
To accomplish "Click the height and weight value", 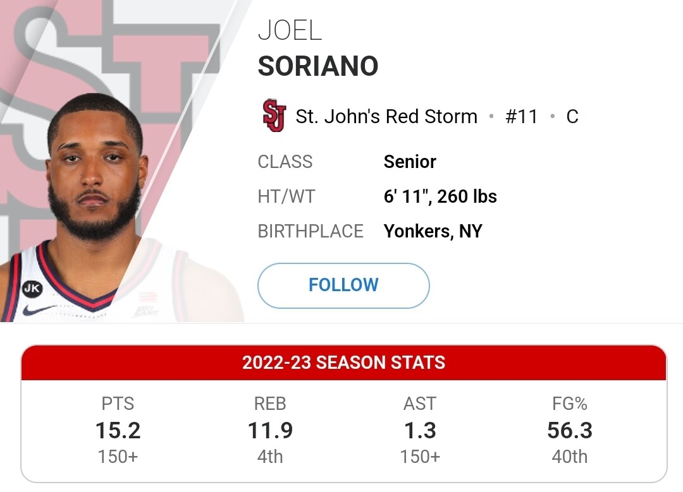I will tap(440, 196).
